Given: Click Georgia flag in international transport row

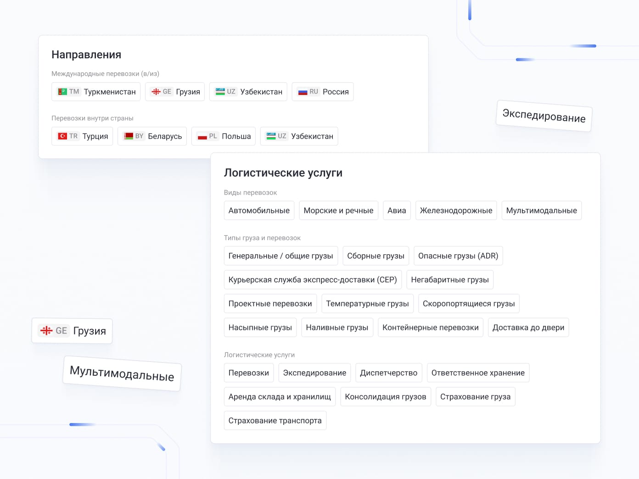Looking at the screenshot, I should click(156, 92).
